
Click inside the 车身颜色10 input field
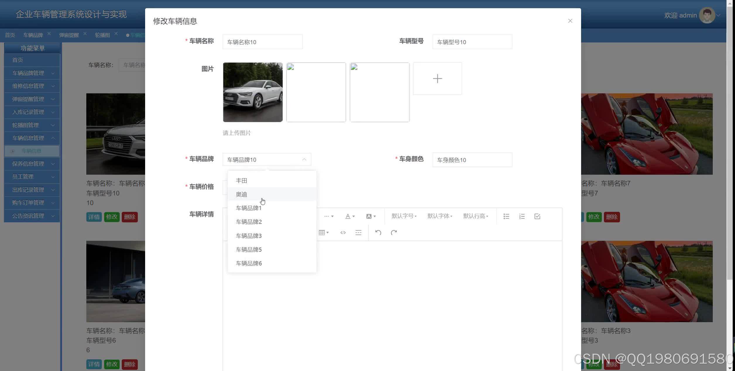click(x=472, y=160)
